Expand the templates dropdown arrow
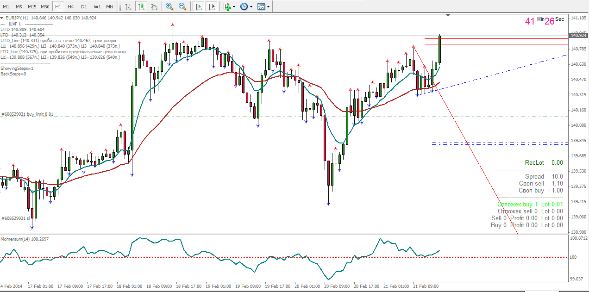 coord(269,7)
